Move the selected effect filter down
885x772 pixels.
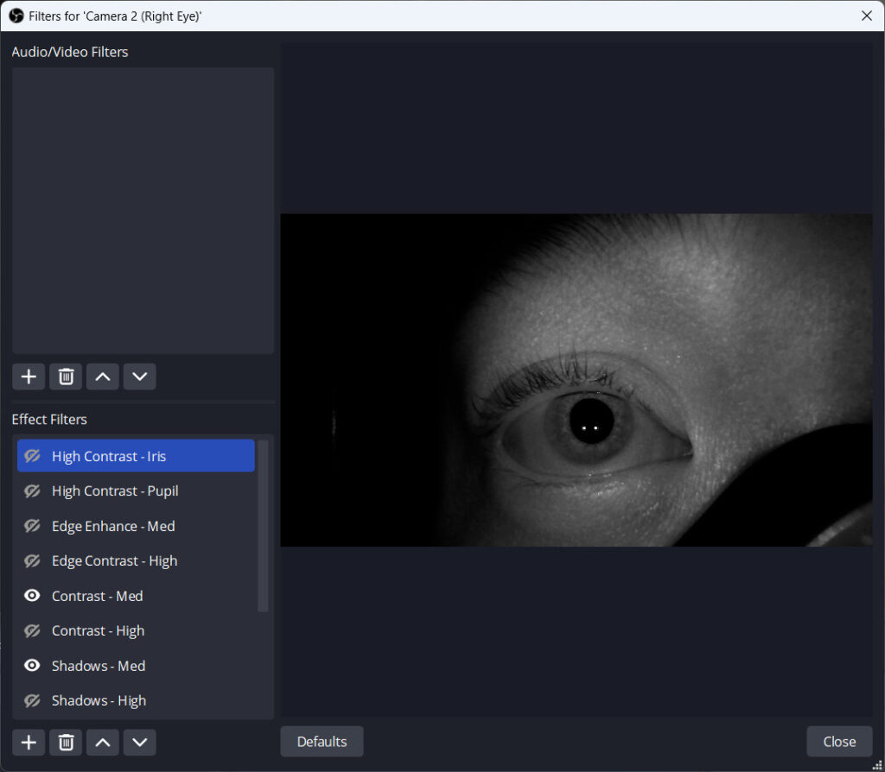[x=139, y=742]
